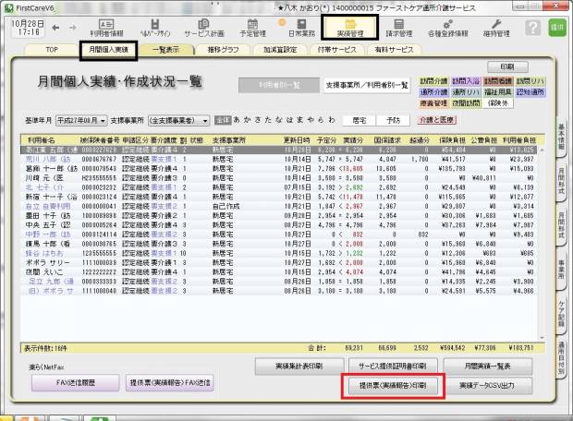Open 予定管理 from the top toolbar
The width and height of the screenshot is (573, 421).
[x=251, y=26]
